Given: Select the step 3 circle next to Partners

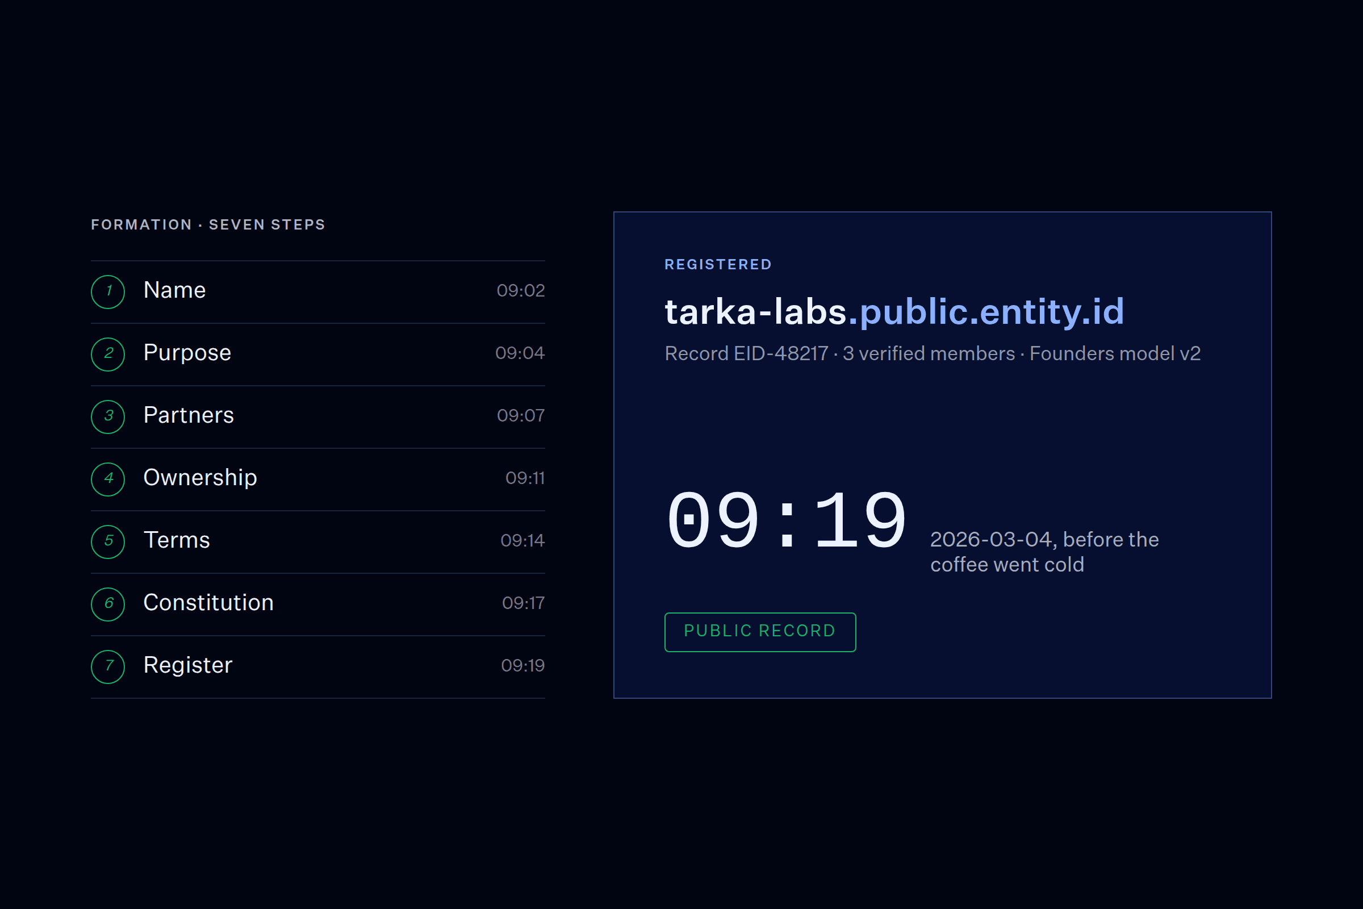Looking at the screenshot, I should click(108, 417).
